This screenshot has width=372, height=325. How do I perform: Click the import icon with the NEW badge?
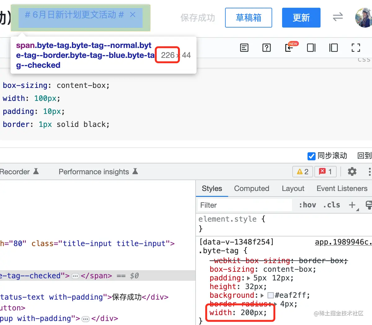[290, 47]
